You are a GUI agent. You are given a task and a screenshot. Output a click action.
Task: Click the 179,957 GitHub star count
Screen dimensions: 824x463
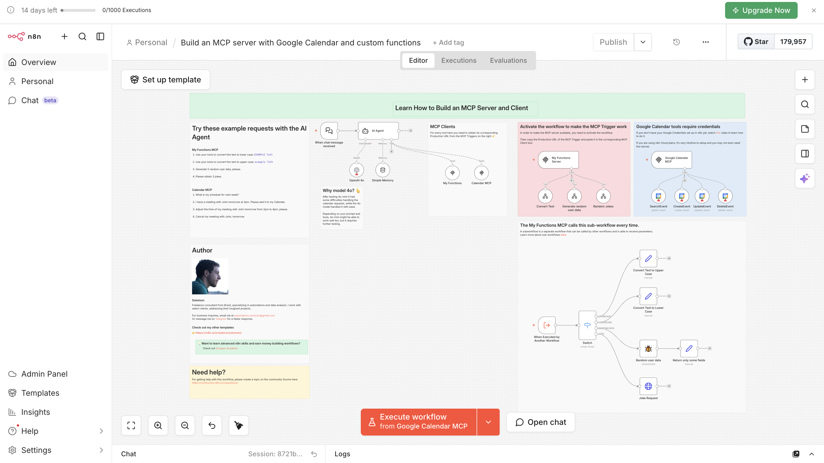point(793,41)
